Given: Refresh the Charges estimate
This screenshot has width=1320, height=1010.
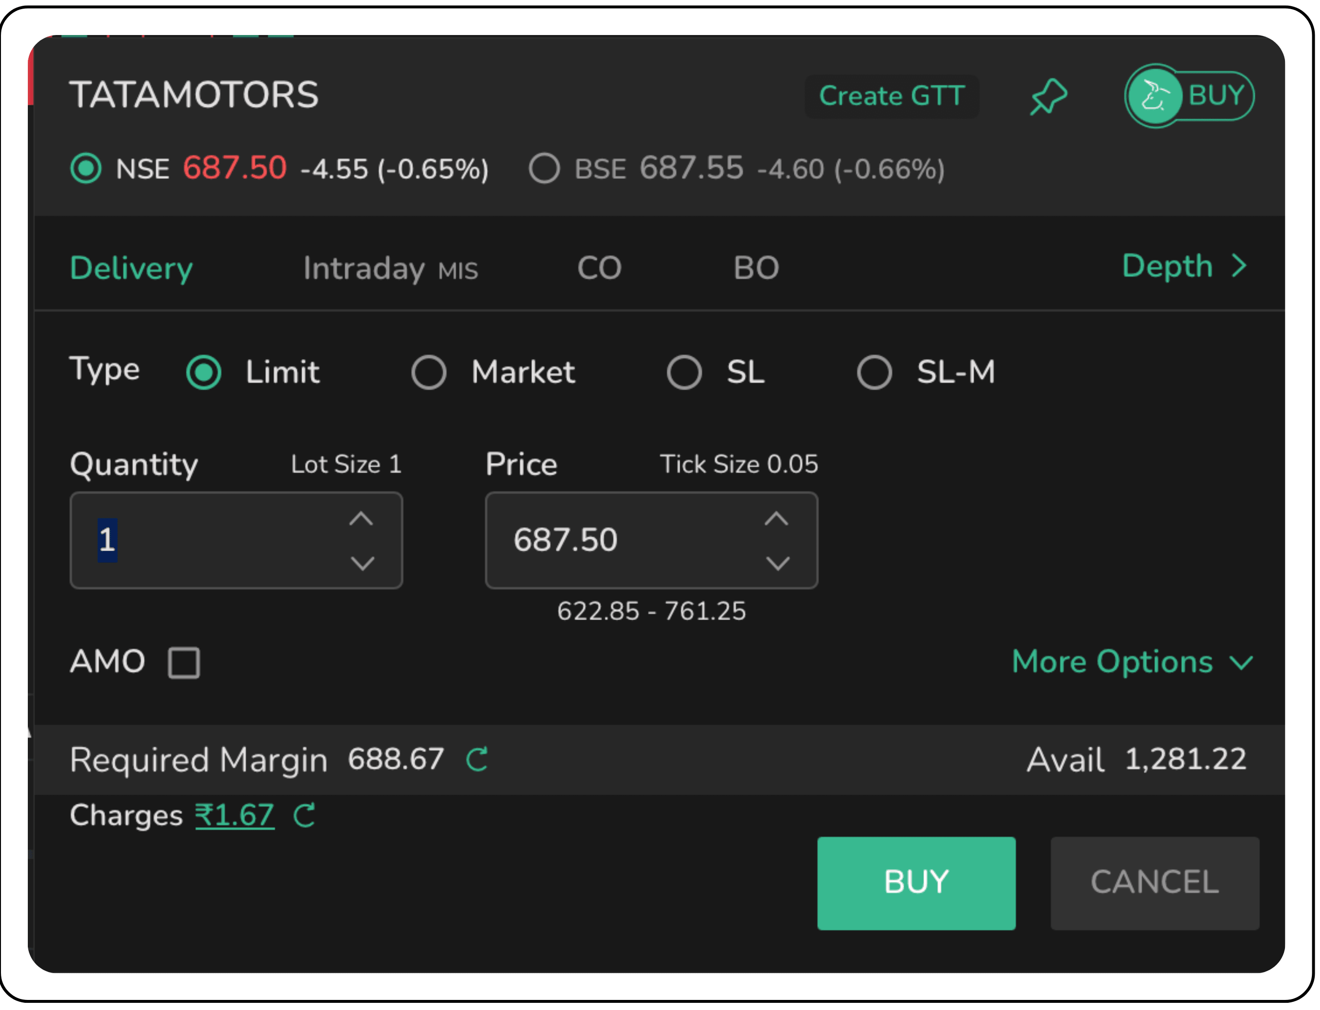Looking at the screenshot, I should click(304, 816).
